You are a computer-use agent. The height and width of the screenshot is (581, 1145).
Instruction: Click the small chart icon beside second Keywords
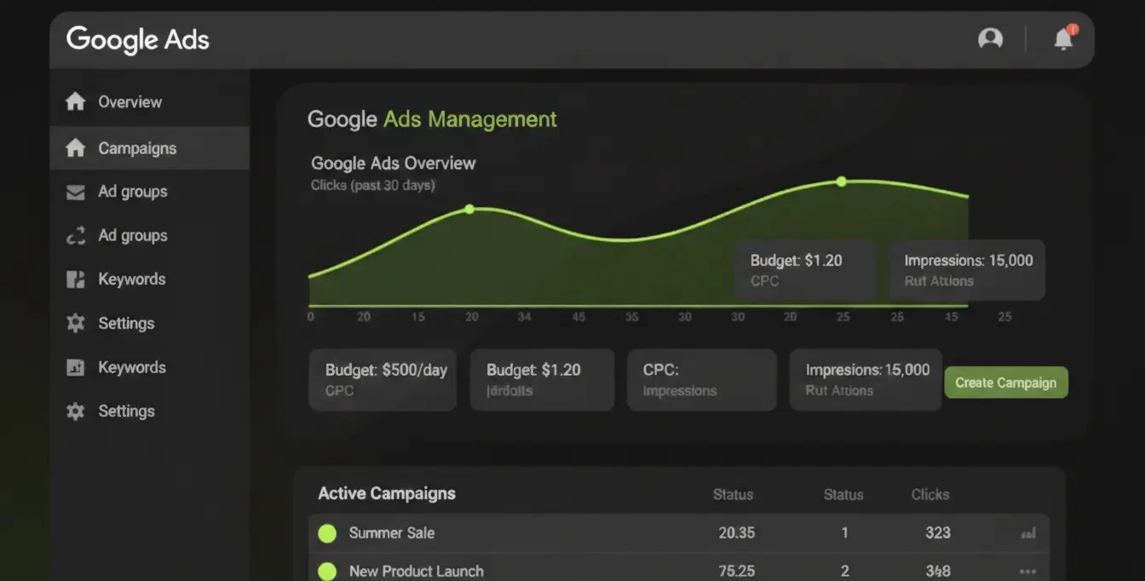click(76, 367)
